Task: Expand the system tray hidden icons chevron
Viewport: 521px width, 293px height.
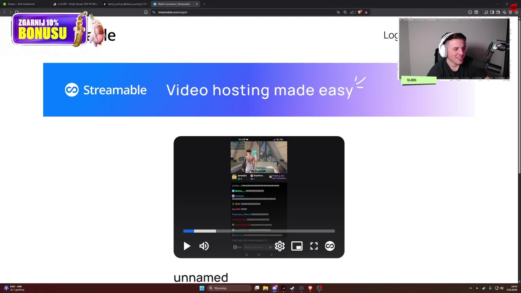Action: tap(471, 288)
